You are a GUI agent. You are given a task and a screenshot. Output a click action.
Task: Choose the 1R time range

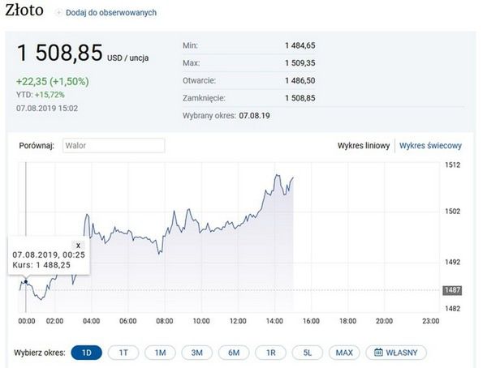pyautogui.click(x=271, y=353)
